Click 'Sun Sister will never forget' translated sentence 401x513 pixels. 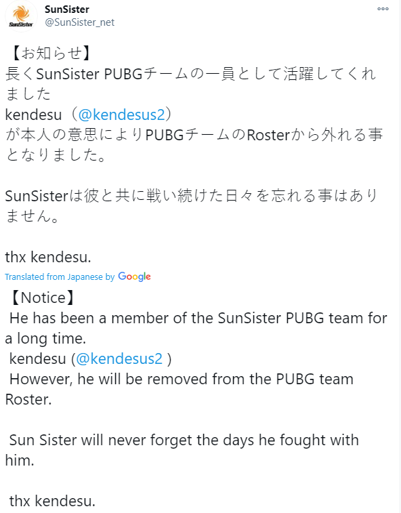pos(182,450)
